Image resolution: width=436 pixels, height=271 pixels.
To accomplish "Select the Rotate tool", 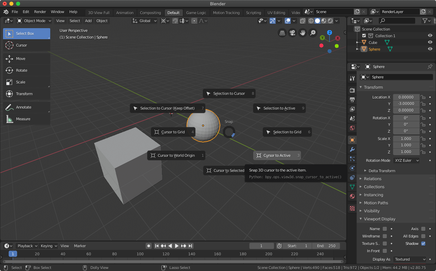I will point(21,70).
